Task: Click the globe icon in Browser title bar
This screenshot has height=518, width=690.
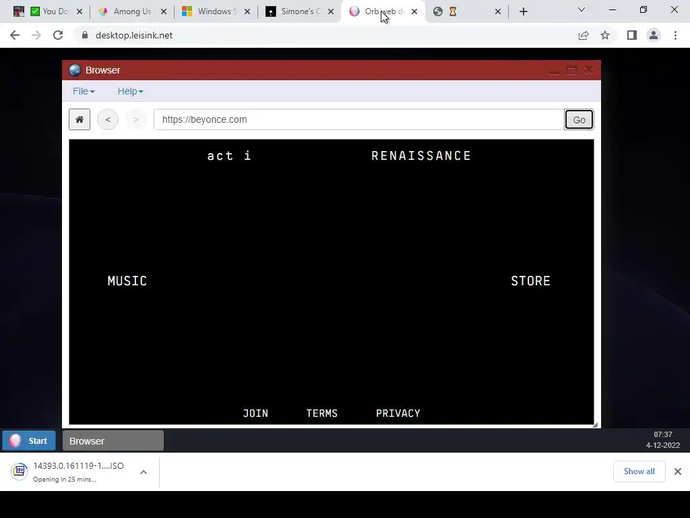Action: click(x=75, y=70)
